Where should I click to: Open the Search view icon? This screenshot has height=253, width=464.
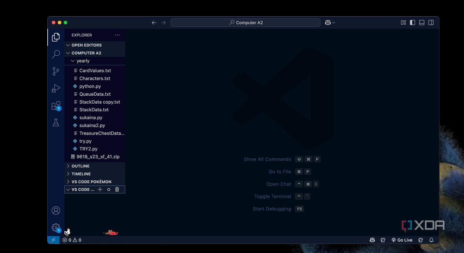(x=56, y=54)
